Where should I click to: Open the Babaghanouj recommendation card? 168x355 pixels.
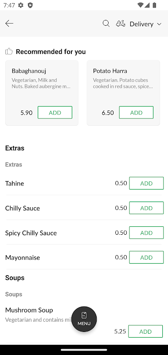(42, 93)
